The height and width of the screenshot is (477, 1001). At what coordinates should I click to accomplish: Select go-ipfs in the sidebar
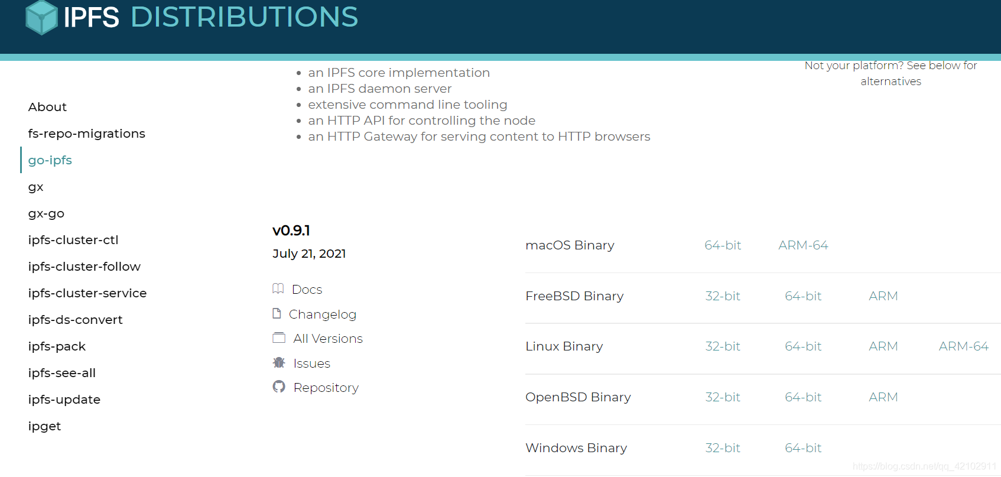tap(50, 160)
